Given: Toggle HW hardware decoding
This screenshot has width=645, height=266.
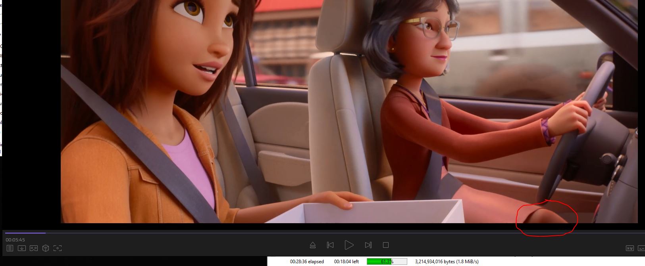Looking at the screenshot, I should (630, 248).
